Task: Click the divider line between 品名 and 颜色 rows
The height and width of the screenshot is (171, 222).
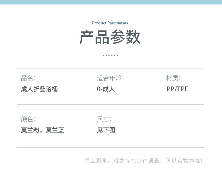Action: [110, 104]
